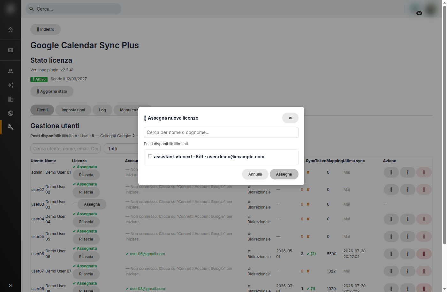The image size is (447, 292).
Task: Click the red action button in the admin row
Action: (x=424, y=172)
